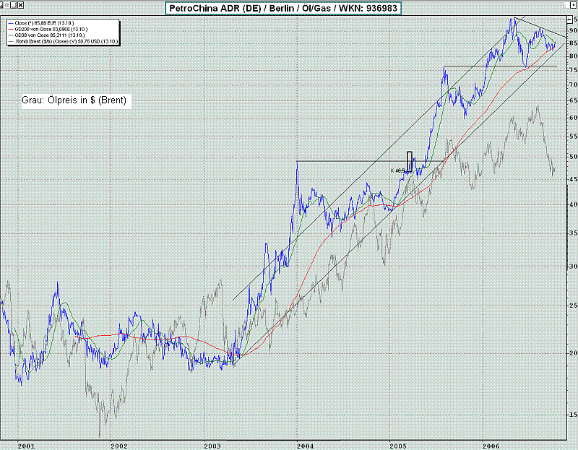Select legend entry GD200 von Close
Viewport: 578px width, 450px height.
(51, 29)
